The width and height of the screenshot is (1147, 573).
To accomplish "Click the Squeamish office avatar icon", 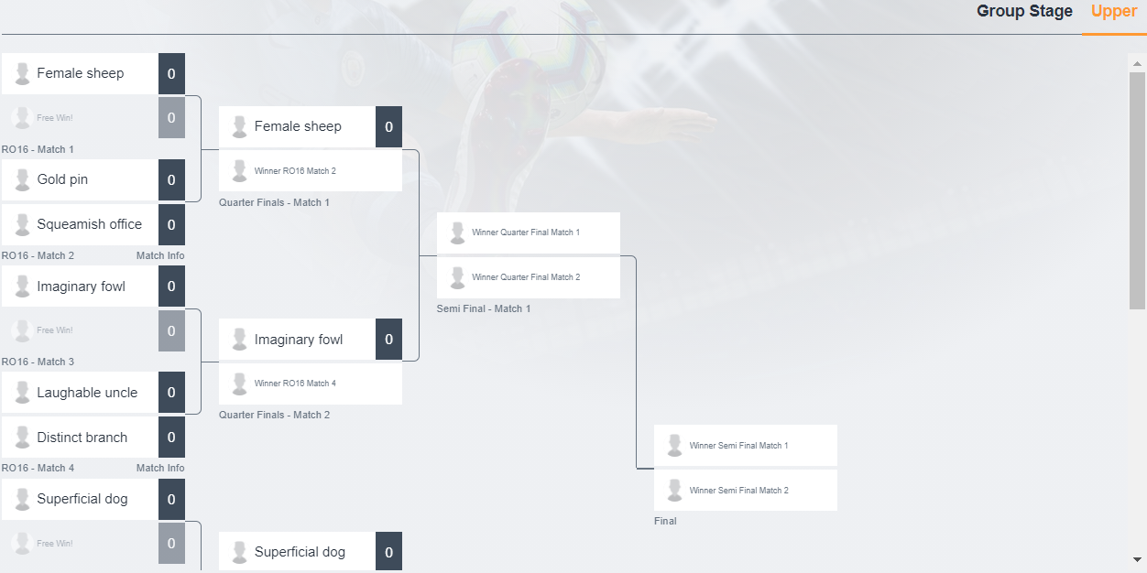I will [x=23, y=225].
